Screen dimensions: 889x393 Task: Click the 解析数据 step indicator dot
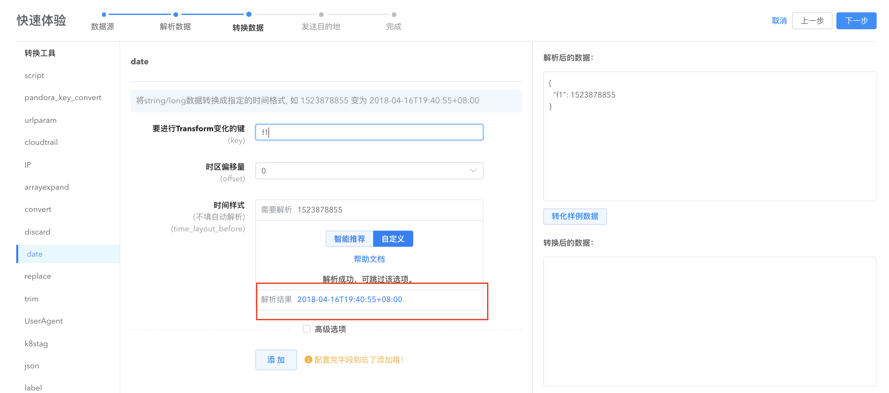click(176, 14)
